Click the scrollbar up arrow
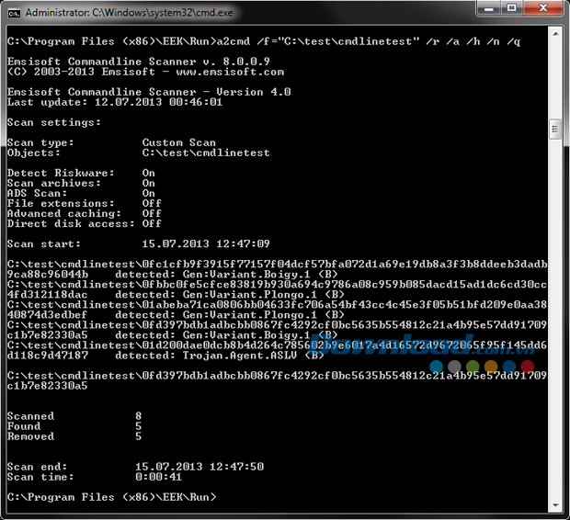This screenshot has height=520, width=570. 555,34
